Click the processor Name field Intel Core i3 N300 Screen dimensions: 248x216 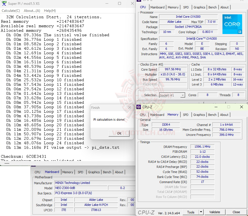188,17
